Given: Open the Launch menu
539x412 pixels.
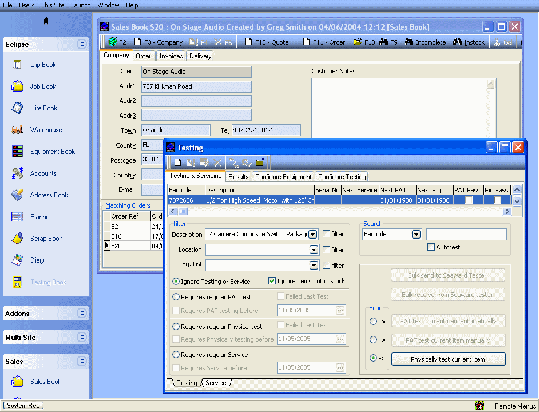Looking at the screenshot, I should tap(81, 5).
